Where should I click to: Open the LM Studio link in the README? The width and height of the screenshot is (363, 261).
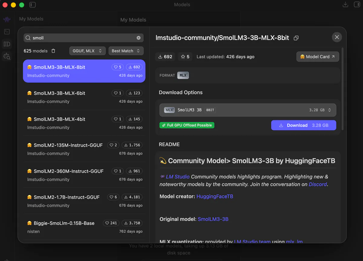pos(178,177)
